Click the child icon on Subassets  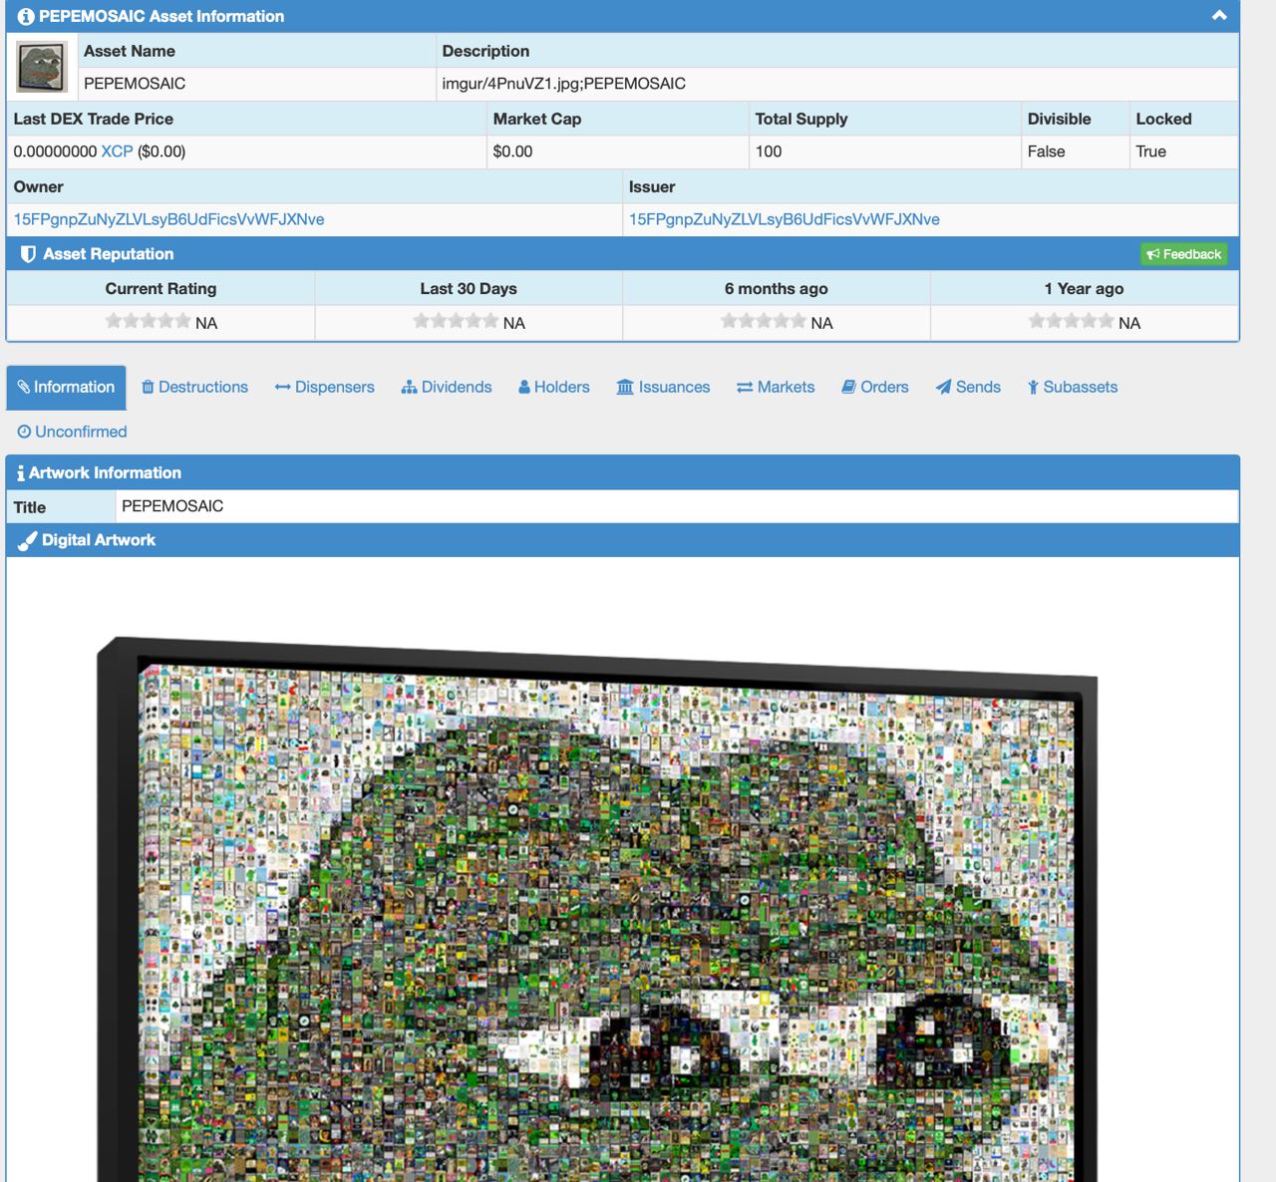pyautogui.click(x=1034, y=388)
